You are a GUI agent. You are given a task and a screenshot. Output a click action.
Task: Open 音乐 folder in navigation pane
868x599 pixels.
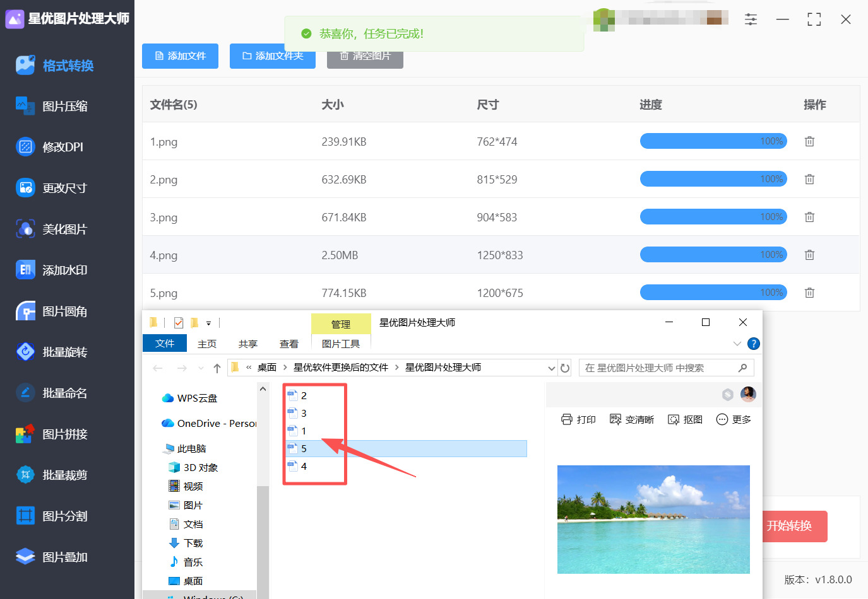tap(186, 562)
